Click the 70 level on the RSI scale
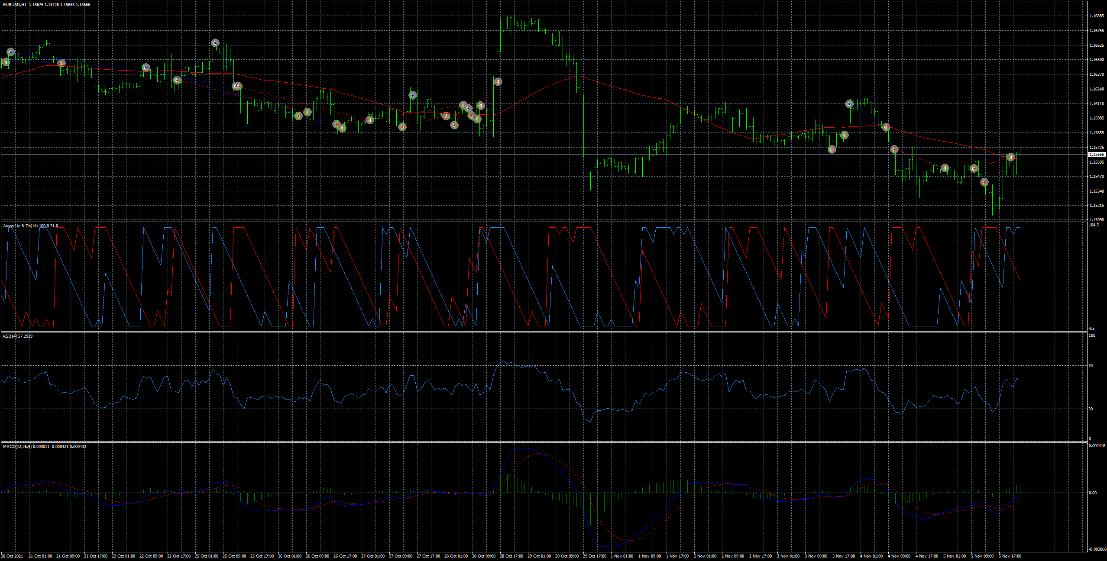Viewport: 1107px width, 561px height. (x=1091, y=366)
